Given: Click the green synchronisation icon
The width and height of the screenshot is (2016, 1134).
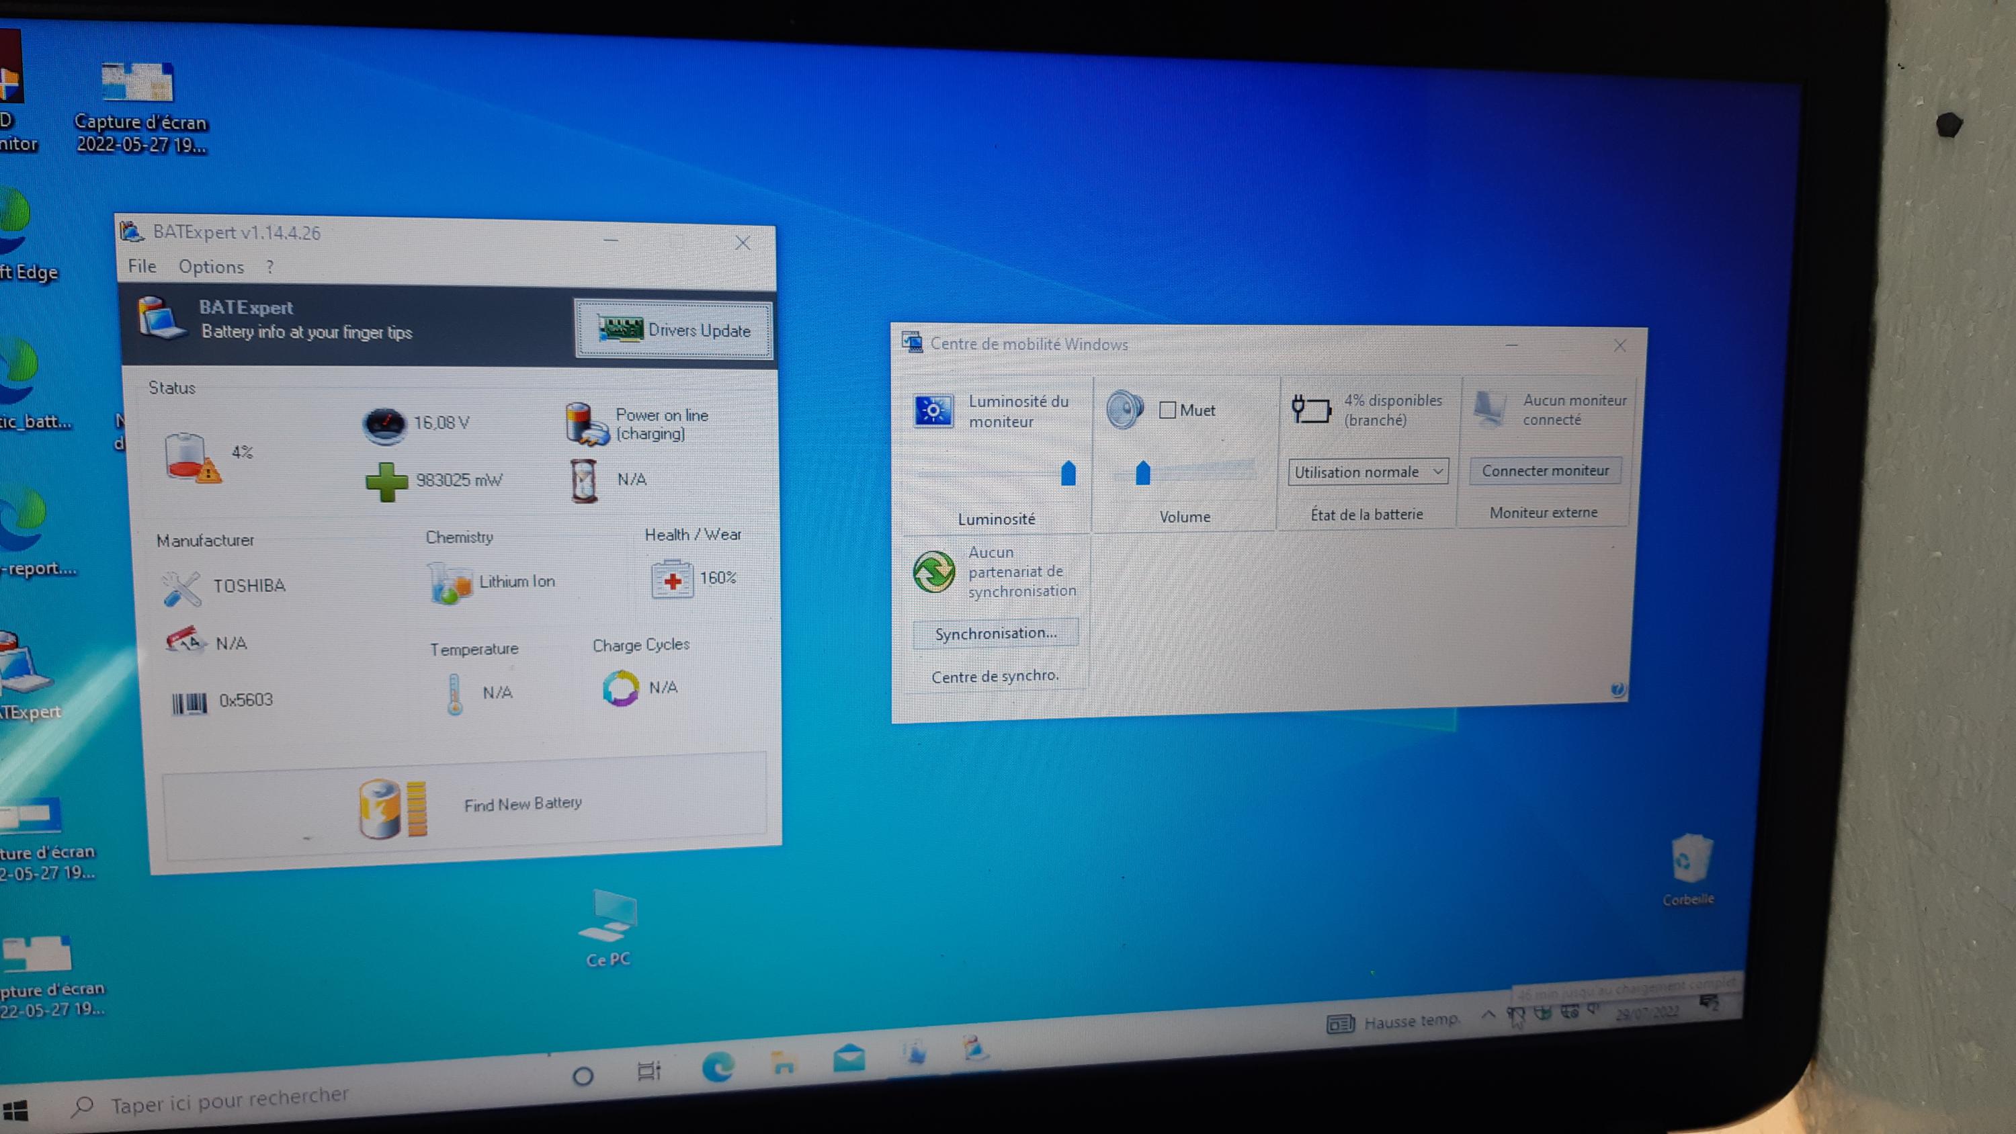Looking at the screenshot, I should click(x=933, y=571).
